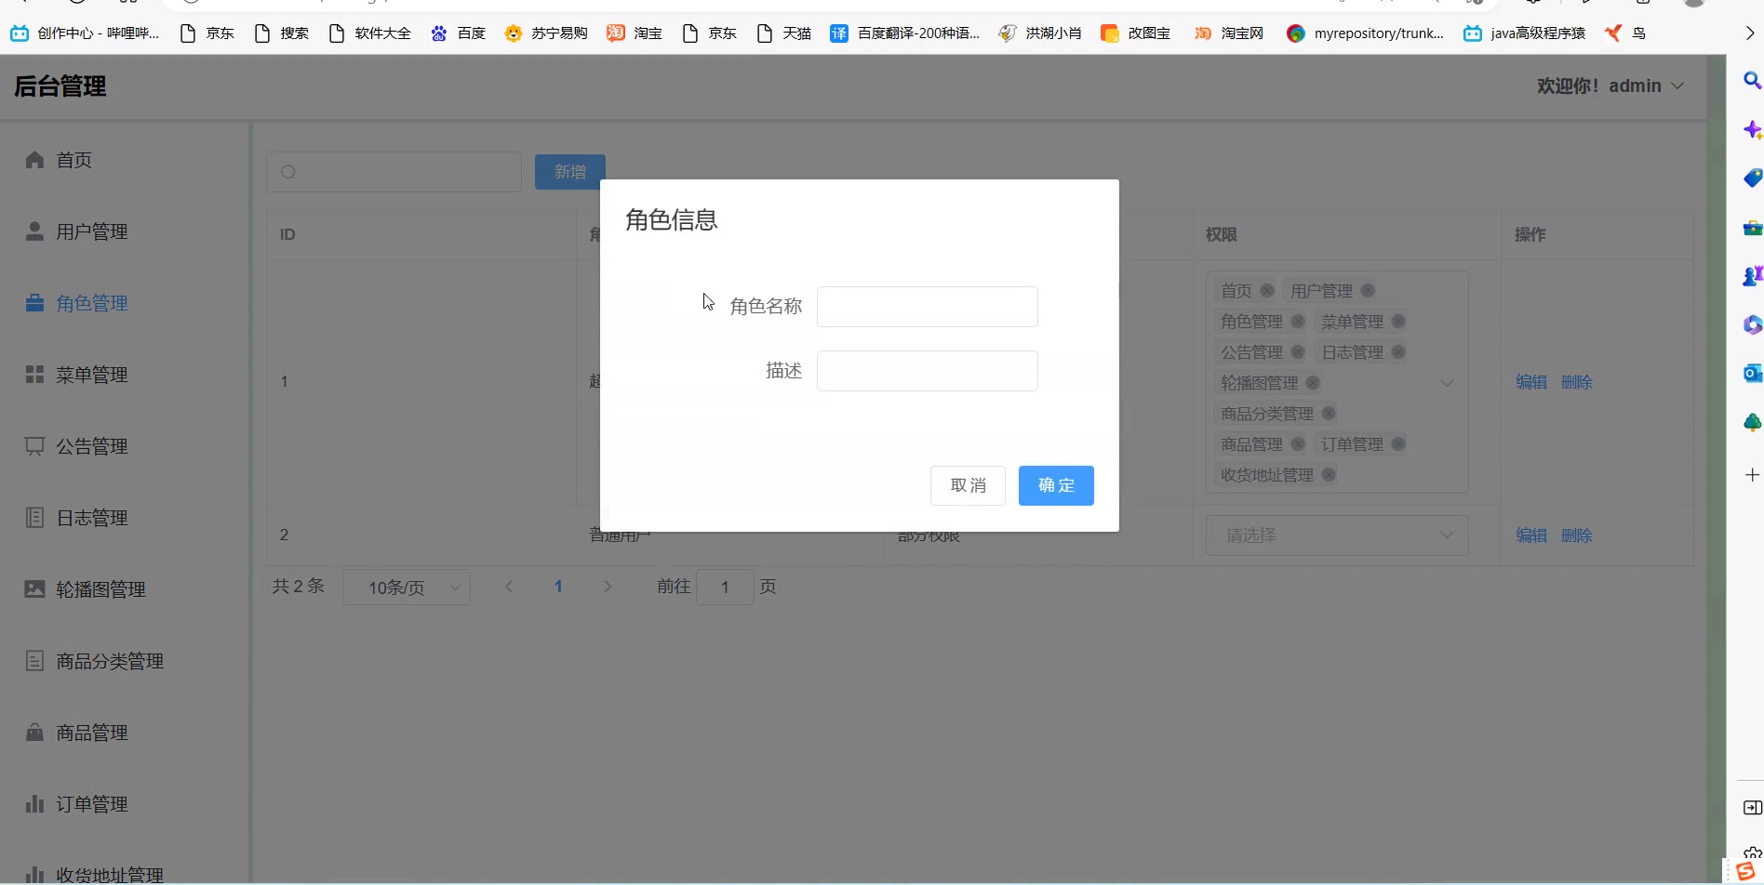This screenshot has height=885, width=1764.
Task: Remove the 用户管理 permission tag
Action: [1368, 291]
